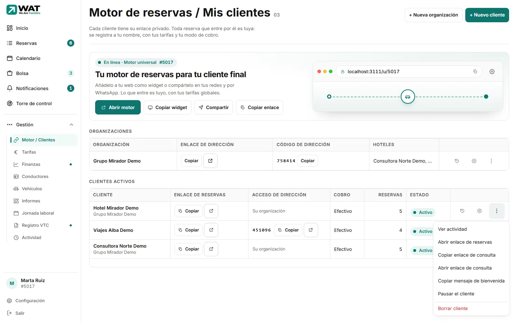Click the Marta Ruiz user avatar

click(x=12, y=283)
